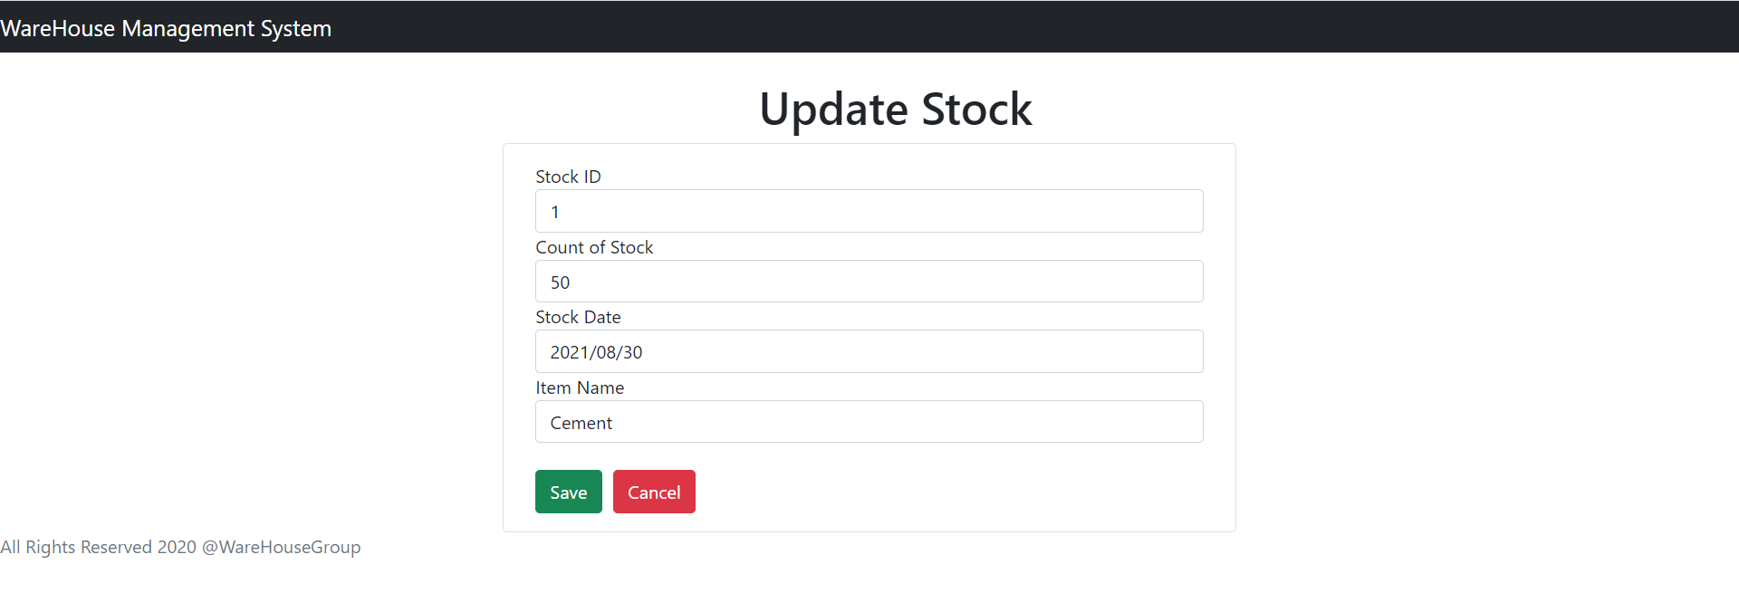Click the Cancel button
The height and width of the screenshot is (593, 1739).
tap(653, 492)
